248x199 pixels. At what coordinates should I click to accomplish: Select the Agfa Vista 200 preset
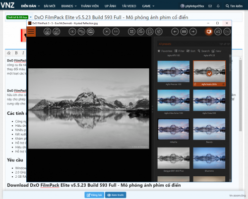pyautogui.click(x=209, y=100)
